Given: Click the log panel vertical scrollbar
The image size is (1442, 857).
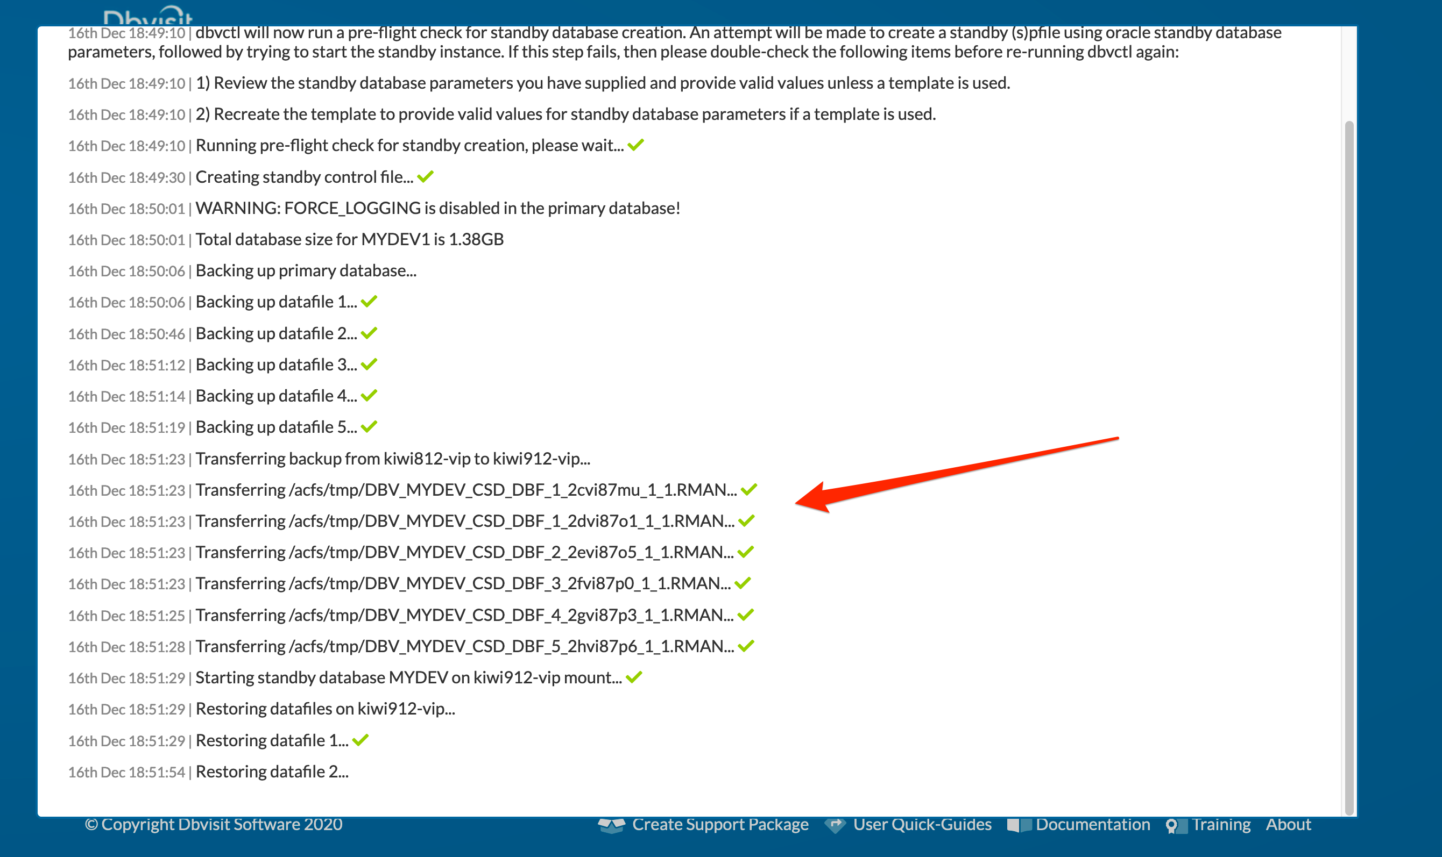Looking at the screenshot, I should tap(1349, 468).
